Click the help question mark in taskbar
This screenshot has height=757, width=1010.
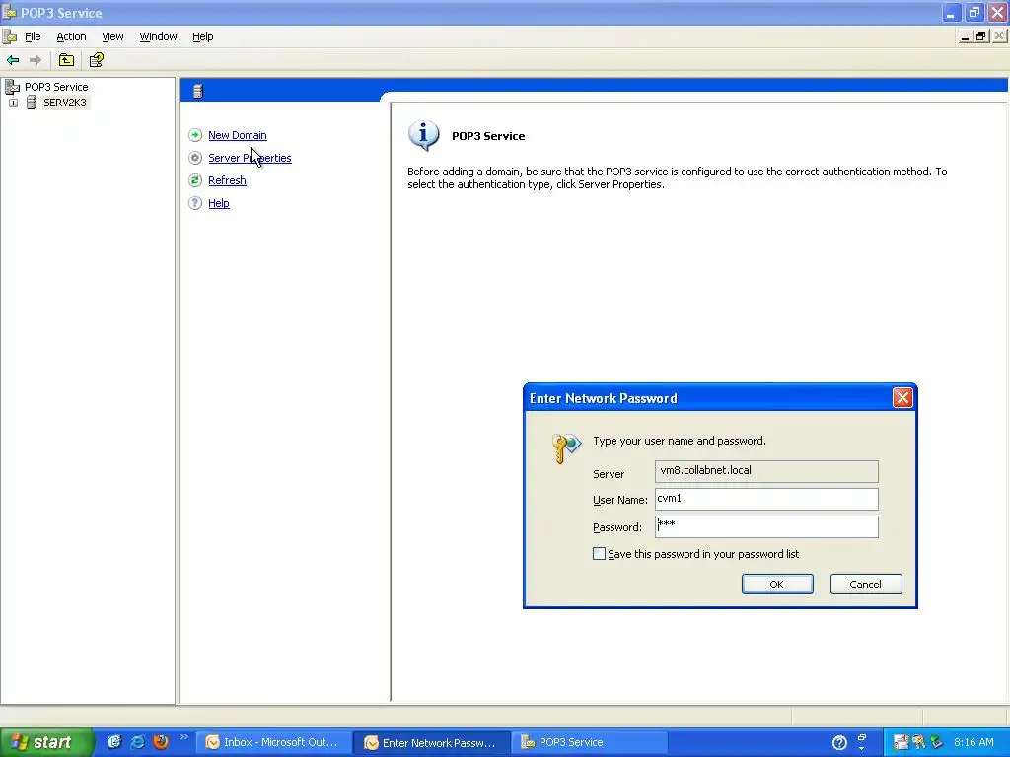[x=839, y=743]
